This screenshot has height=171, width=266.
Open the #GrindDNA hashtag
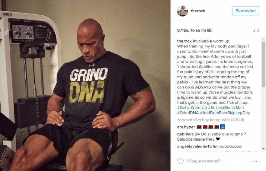pos(188,113)
